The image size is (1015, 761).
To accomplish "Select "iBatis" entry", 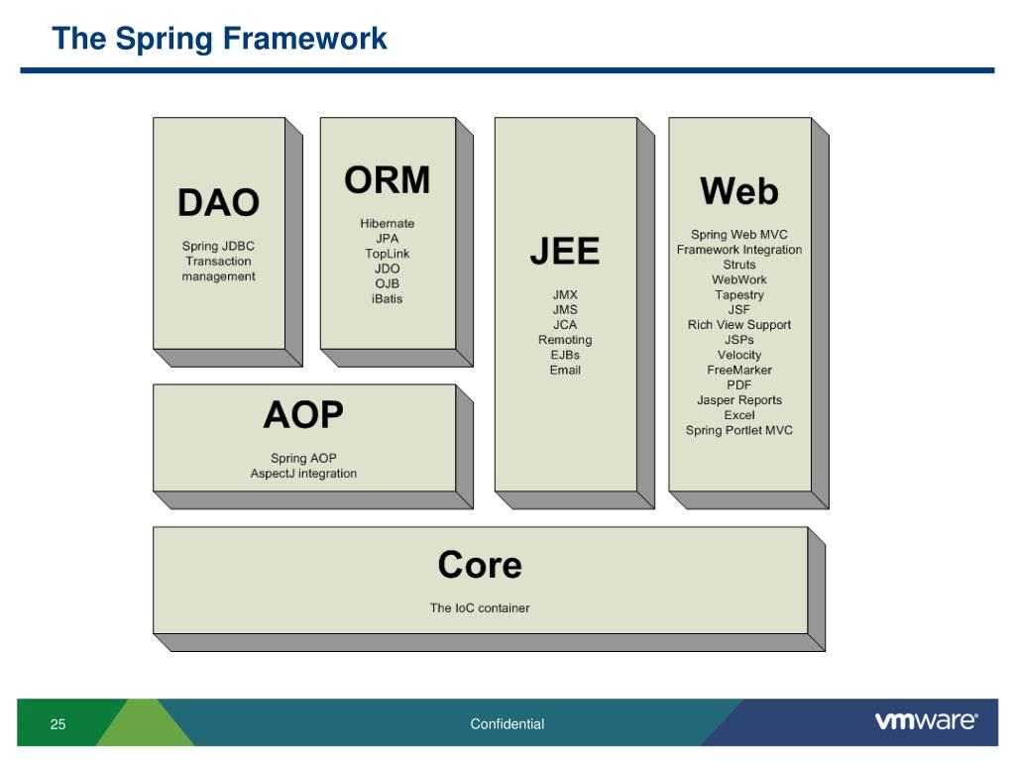I will pyautogui.click(x=388, y=299).
